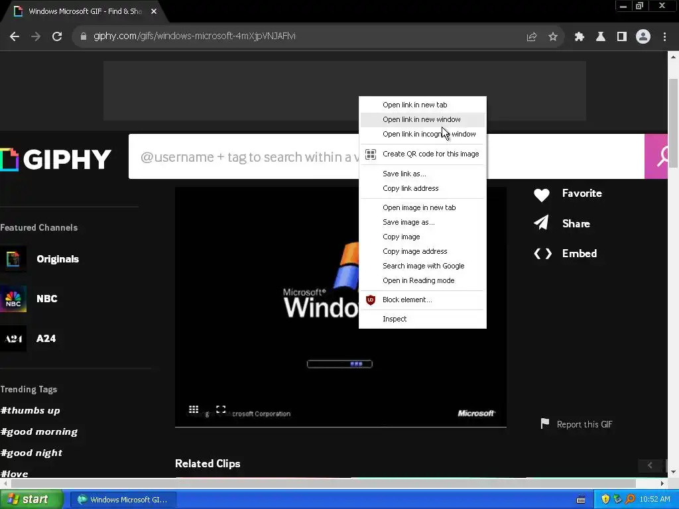Click the security shield tray icon
Screen dimensions: 679x509
click(x=605, y=500)
